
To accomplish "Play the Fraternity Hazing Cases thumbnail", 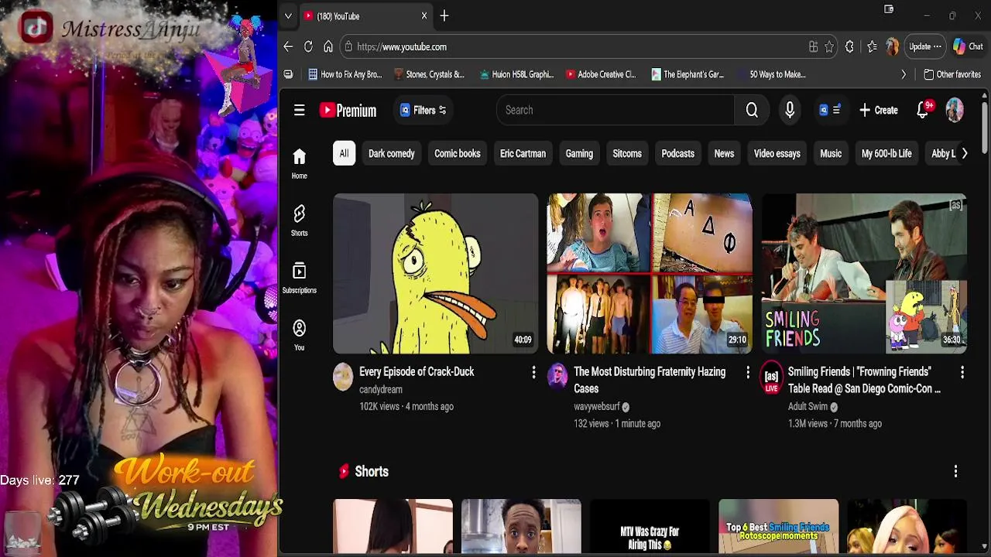I will pyautogui.click(x=650, y=274).
